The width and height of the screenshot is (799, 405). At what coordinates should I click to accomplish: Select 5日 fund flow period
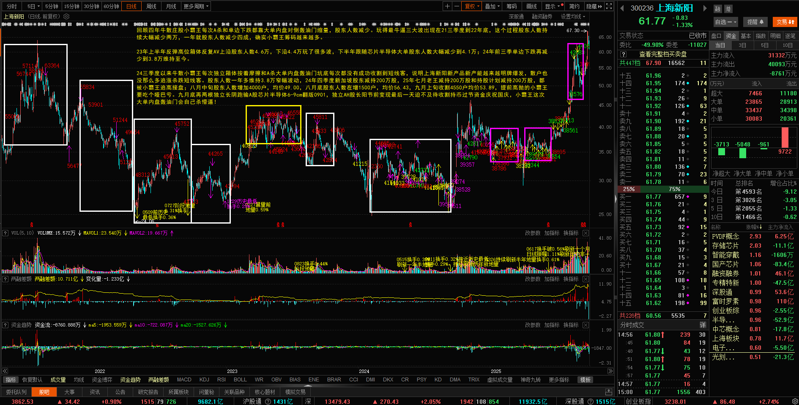[765, 45]
